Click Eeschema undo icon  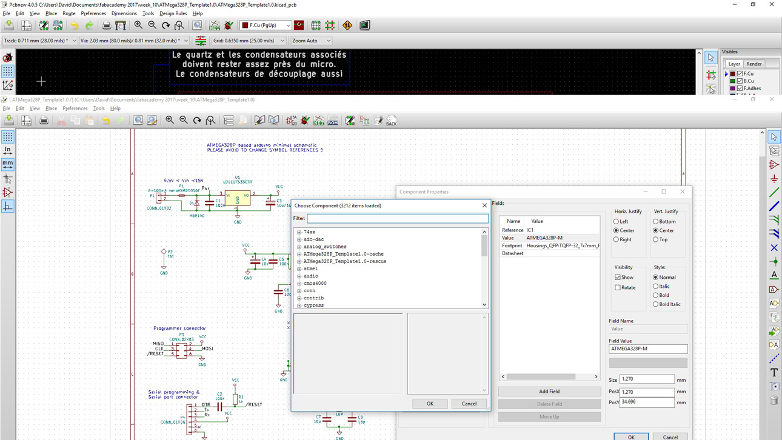point(106,121)
